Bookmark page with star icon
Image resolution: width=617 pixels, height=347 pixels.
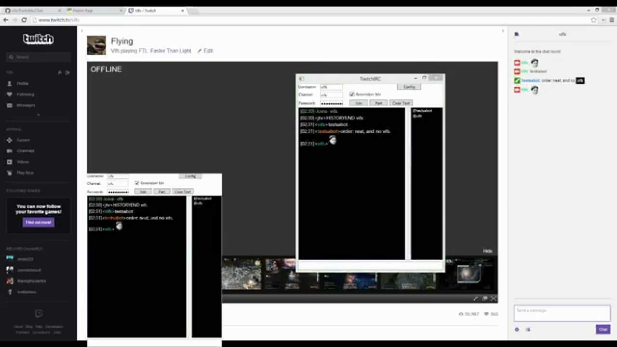tap(594, 20)
